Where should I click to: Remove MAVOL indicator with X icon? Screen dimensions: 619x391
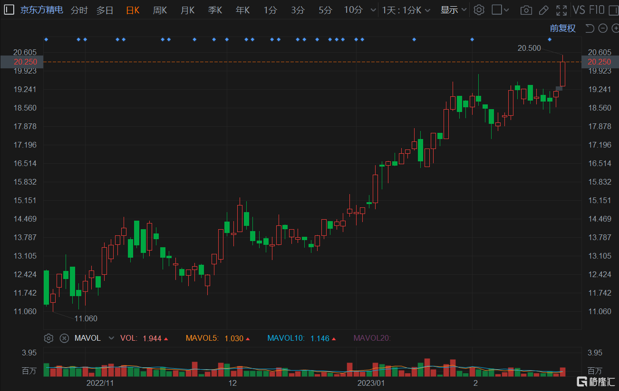pyautogui.click(x=64, y=338)
